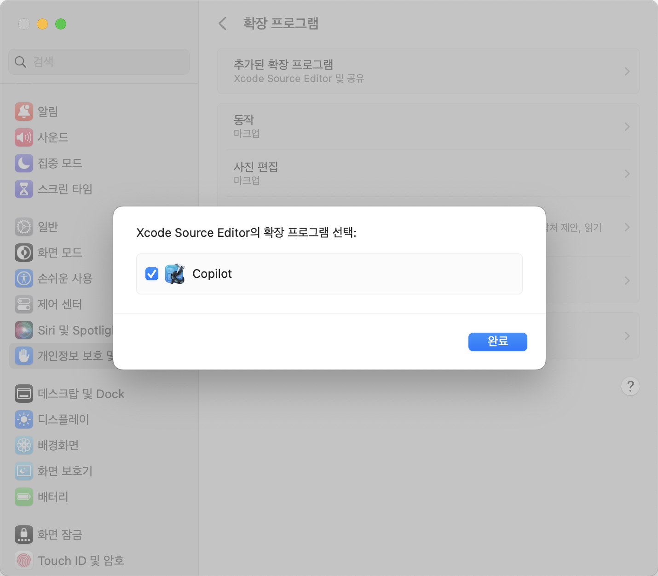Open the 배경화면 flower icon

pos(24,445)
